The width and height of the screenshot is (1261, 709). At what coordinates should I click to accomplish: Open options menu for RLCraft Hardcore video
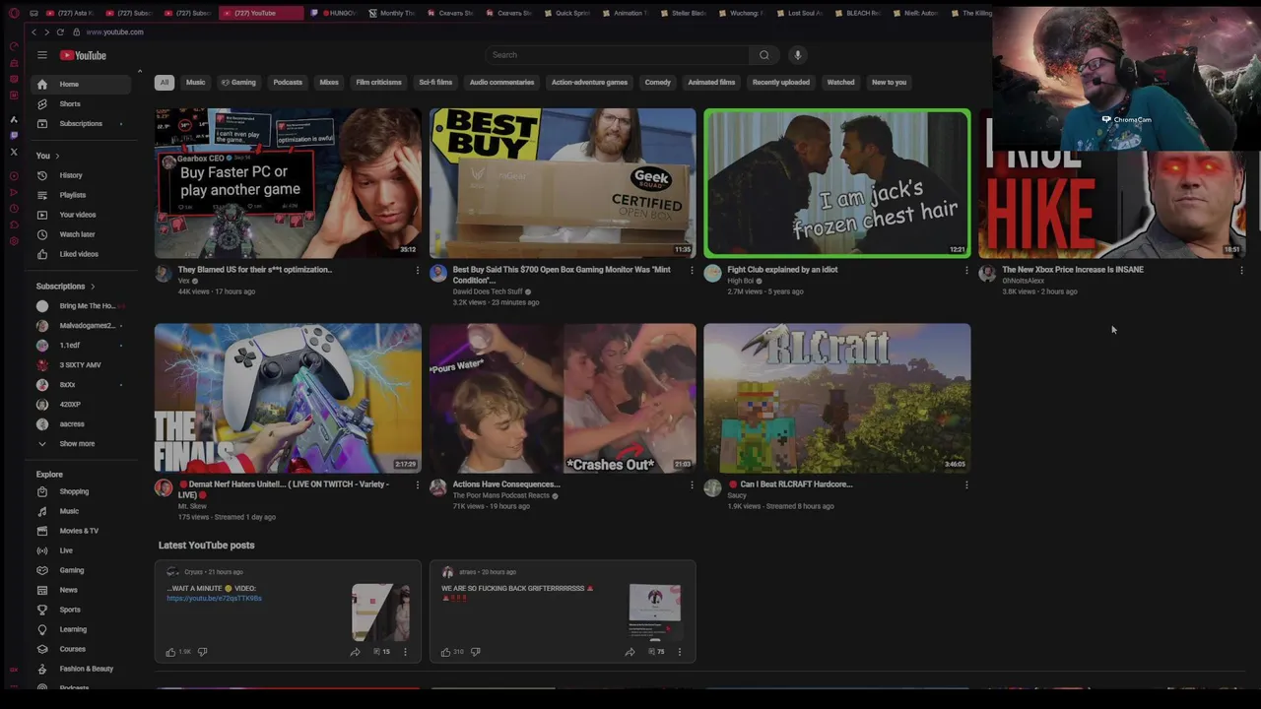tap(966, 485)
